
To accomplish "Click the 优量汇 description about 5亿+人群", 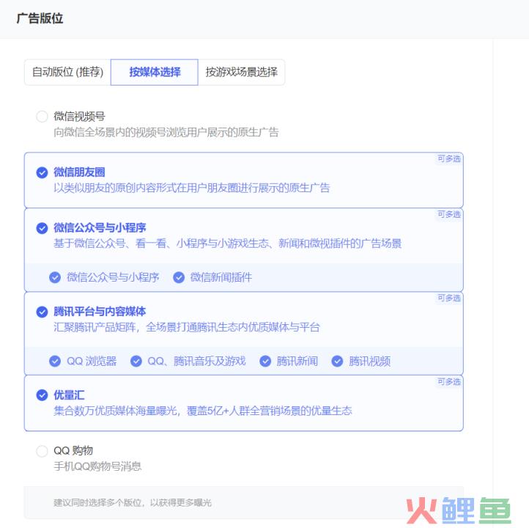I will (x=202, y=411).
